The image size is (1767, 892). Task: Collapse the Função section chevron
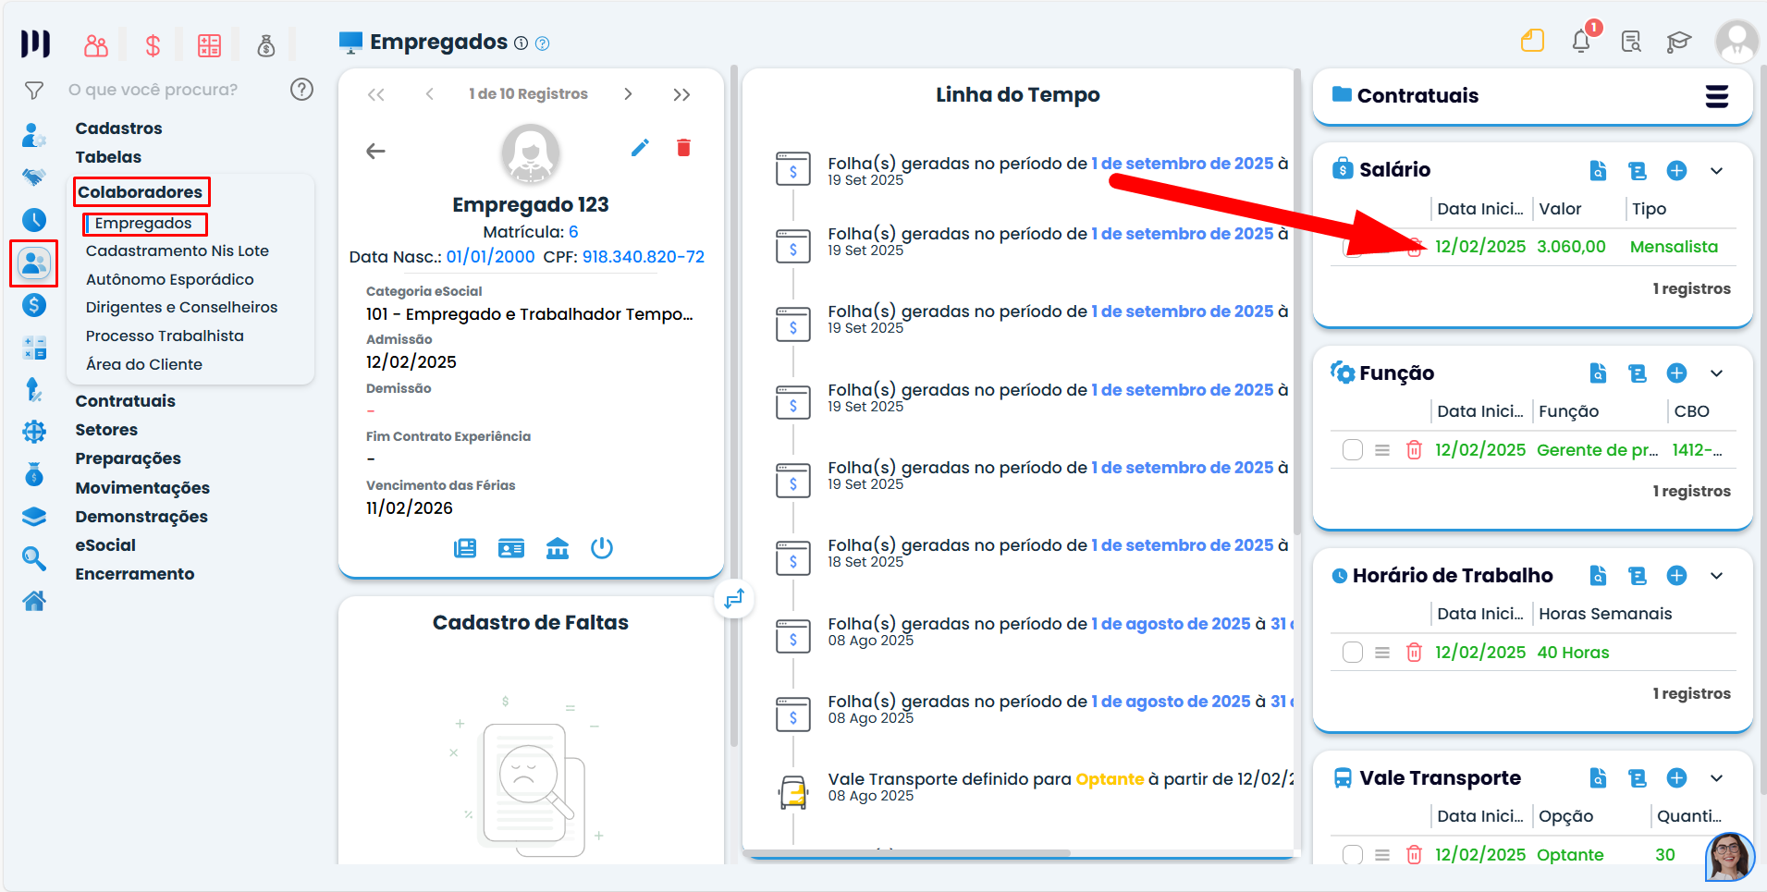[x=1717, y=373]
